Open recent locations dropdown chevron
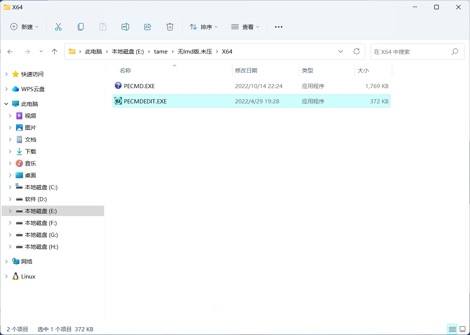This screenshot has width=470, height=335. coord(41,52)
